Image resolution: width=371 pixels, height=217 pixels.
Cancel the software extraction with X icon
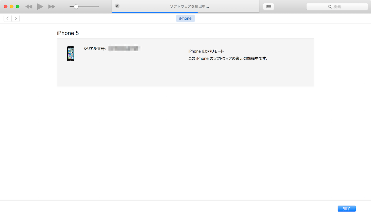[117, 6]
